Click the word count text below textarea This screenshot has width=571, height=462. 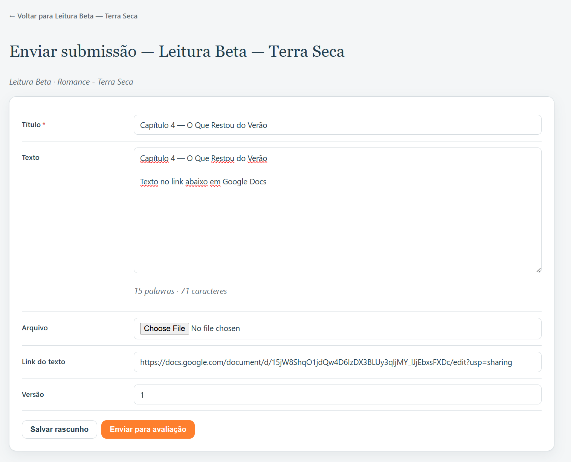tap(180, 291)
